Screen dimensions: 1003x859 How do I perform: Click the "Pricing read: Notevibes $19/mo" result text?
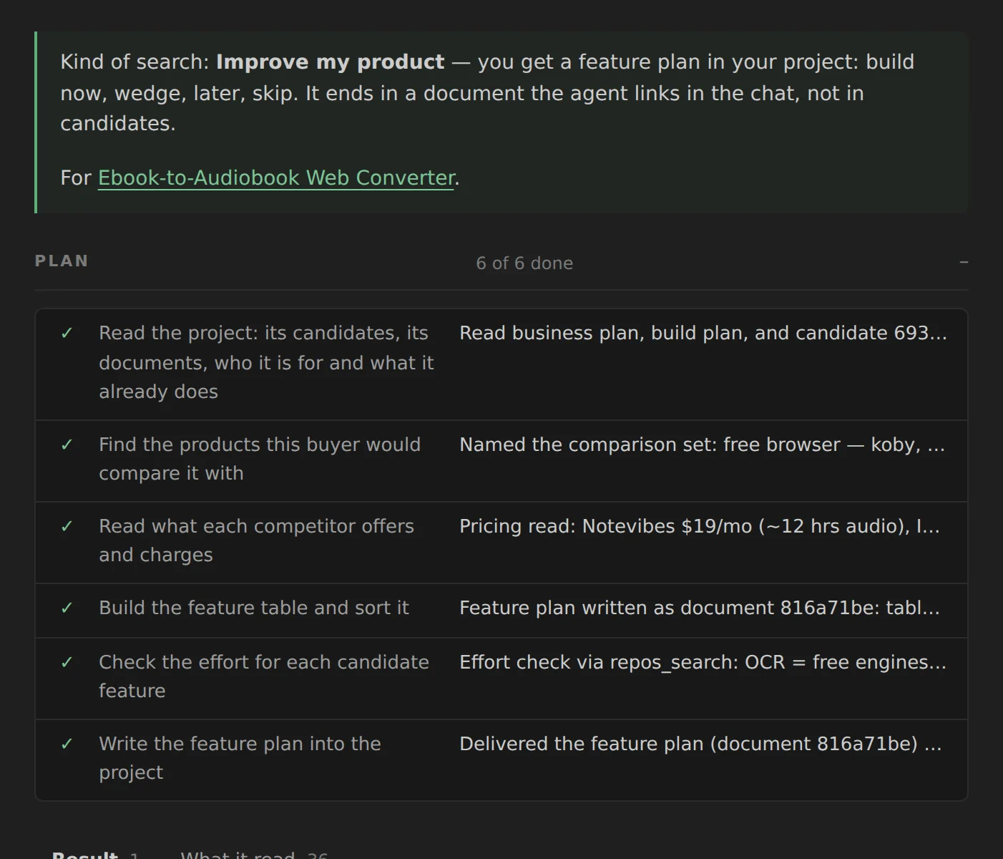pos(700,526)
